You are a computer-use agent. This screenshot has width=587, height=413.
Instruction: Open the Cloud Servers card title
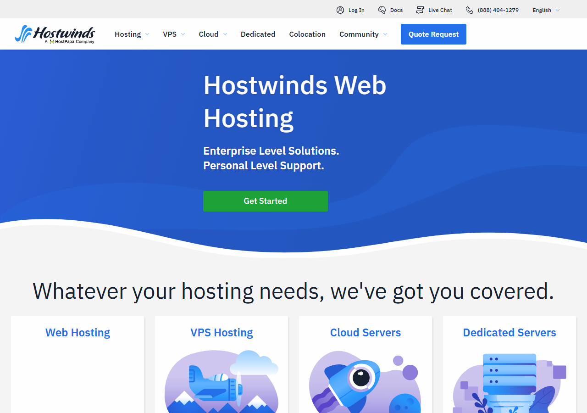tap(365, 333)
